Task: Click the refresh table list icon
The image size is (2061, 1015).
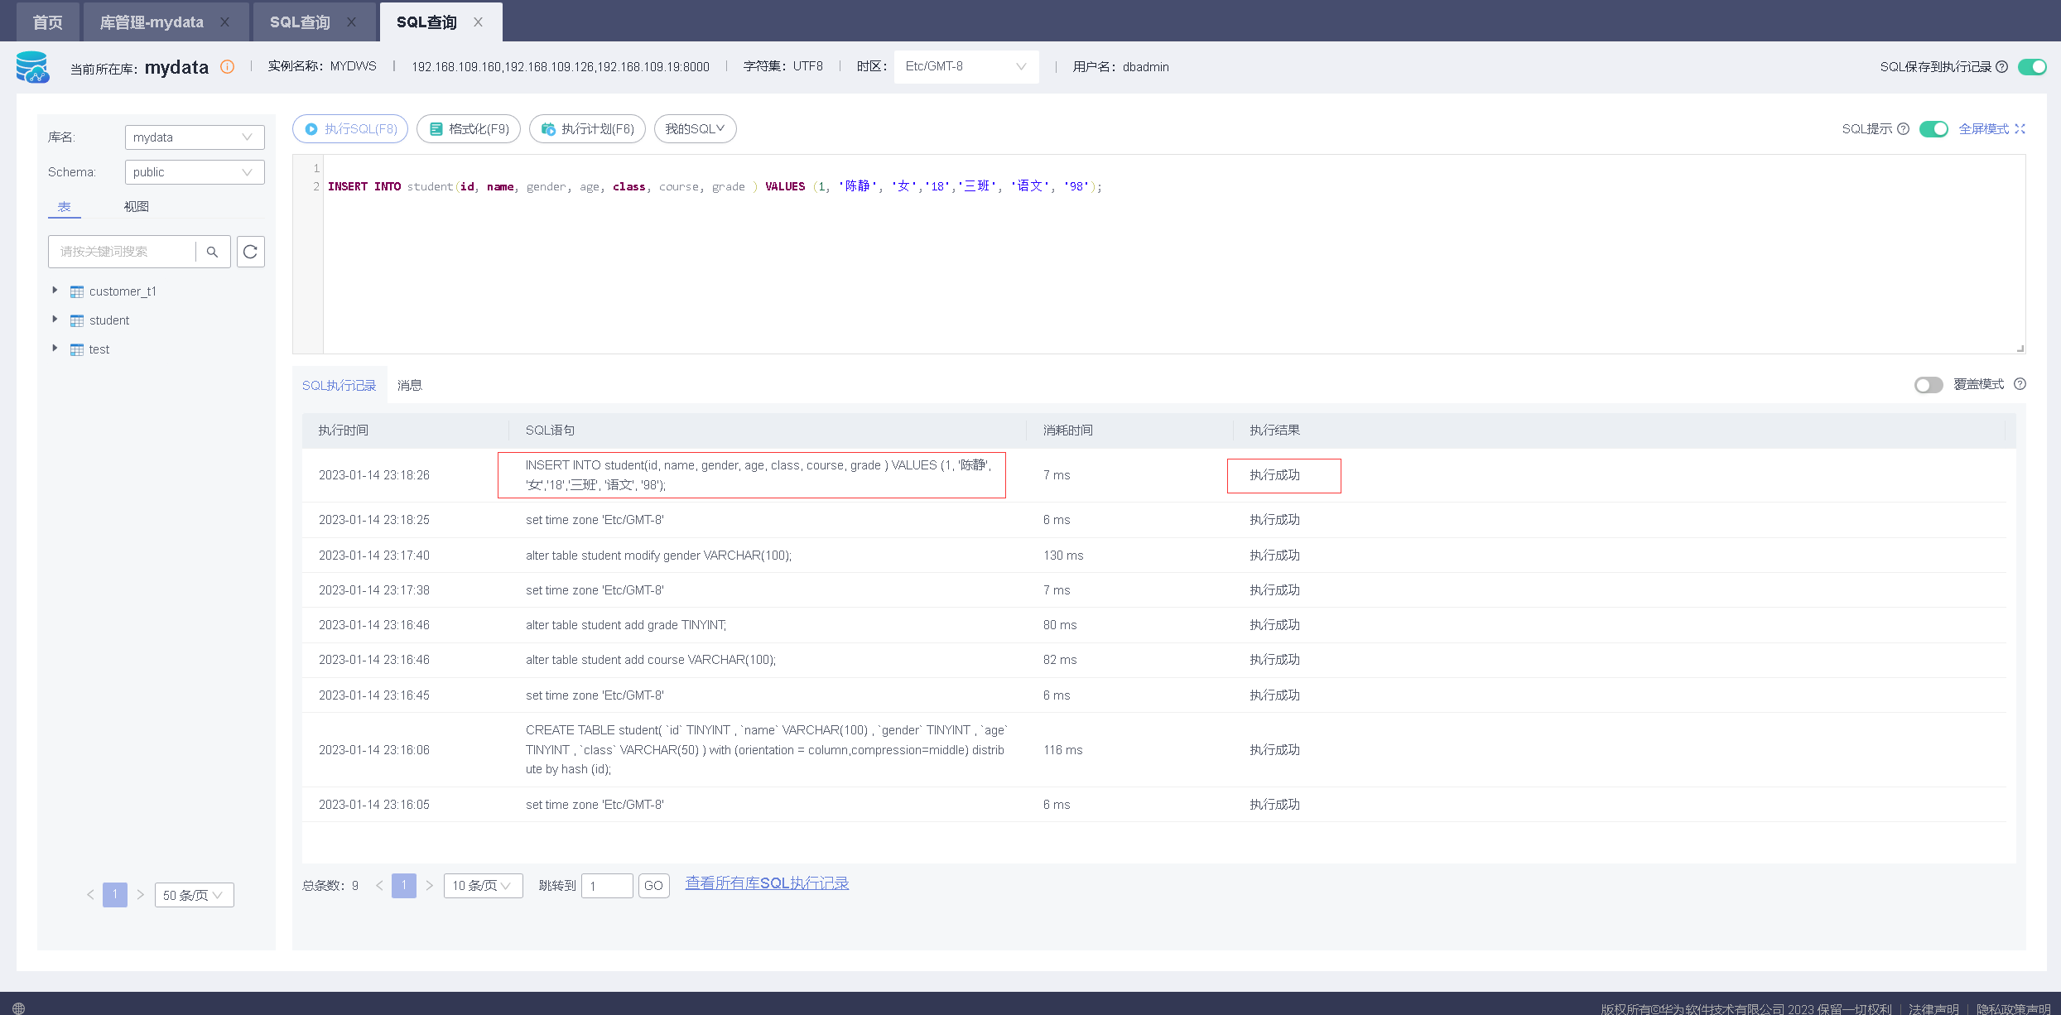Action: (251, 252)
